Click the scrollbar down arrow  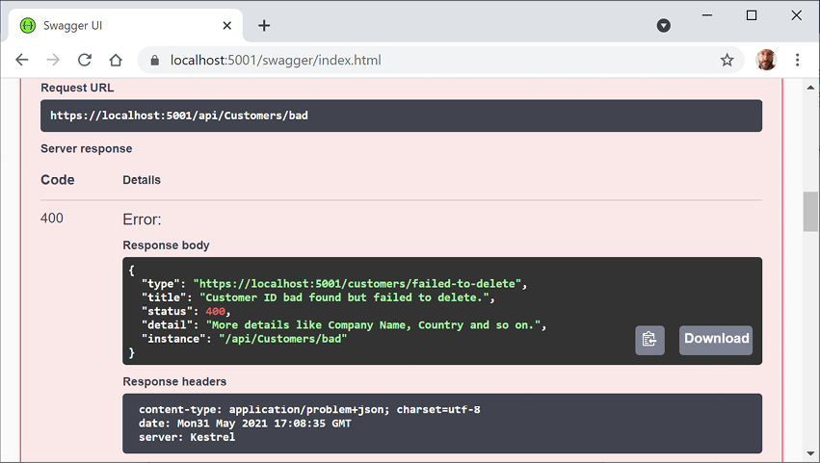pos(810,453)
